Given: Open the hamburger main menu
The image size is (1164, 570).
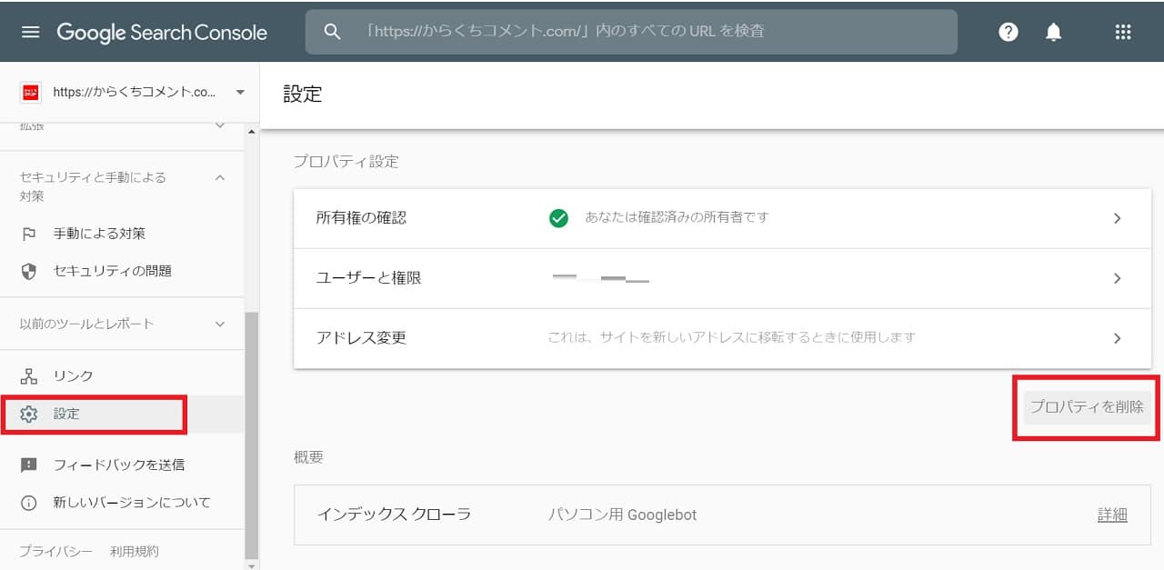Looking at the screenshot, I should [31, 32].
